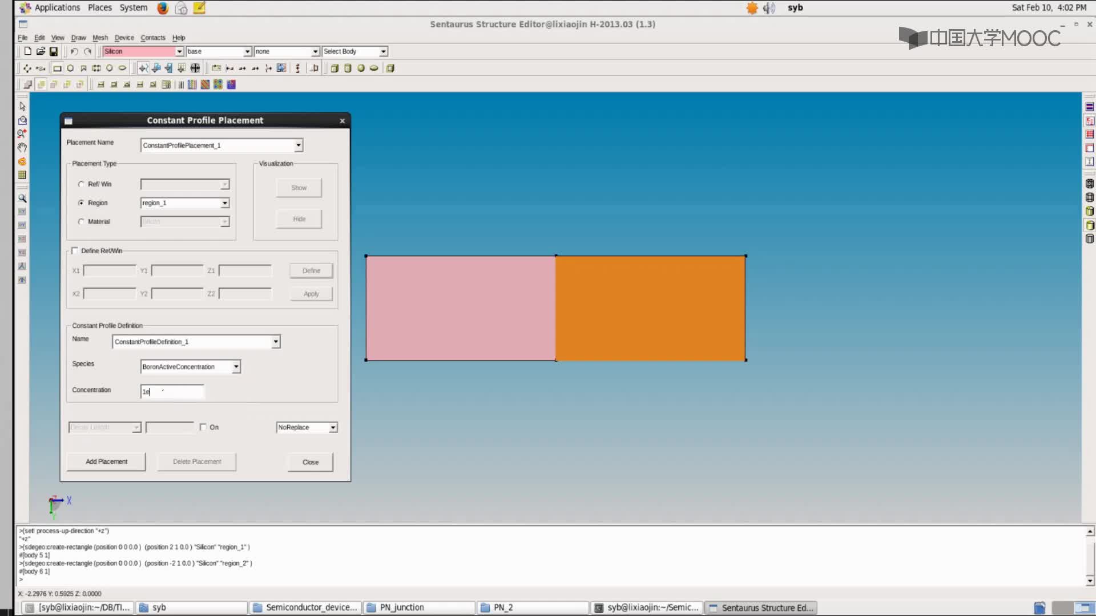Click the Show visualization button

pyautogui.click(x=299, y=188)
